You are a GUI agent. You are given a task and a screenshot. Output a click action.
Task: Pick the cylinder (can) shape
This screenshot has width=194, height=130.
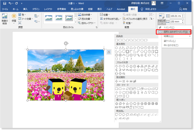pyautogui.click(x=149, y=51)
